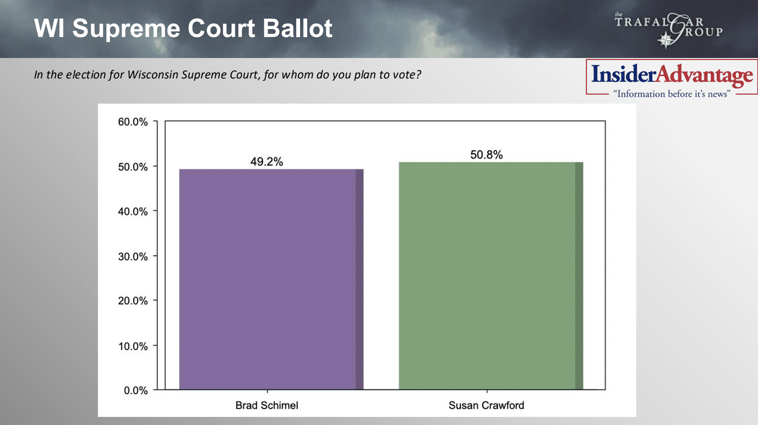Click the dark shaded edge of purple bar
This screenshot has width=758, height=425.
point(360,280)
